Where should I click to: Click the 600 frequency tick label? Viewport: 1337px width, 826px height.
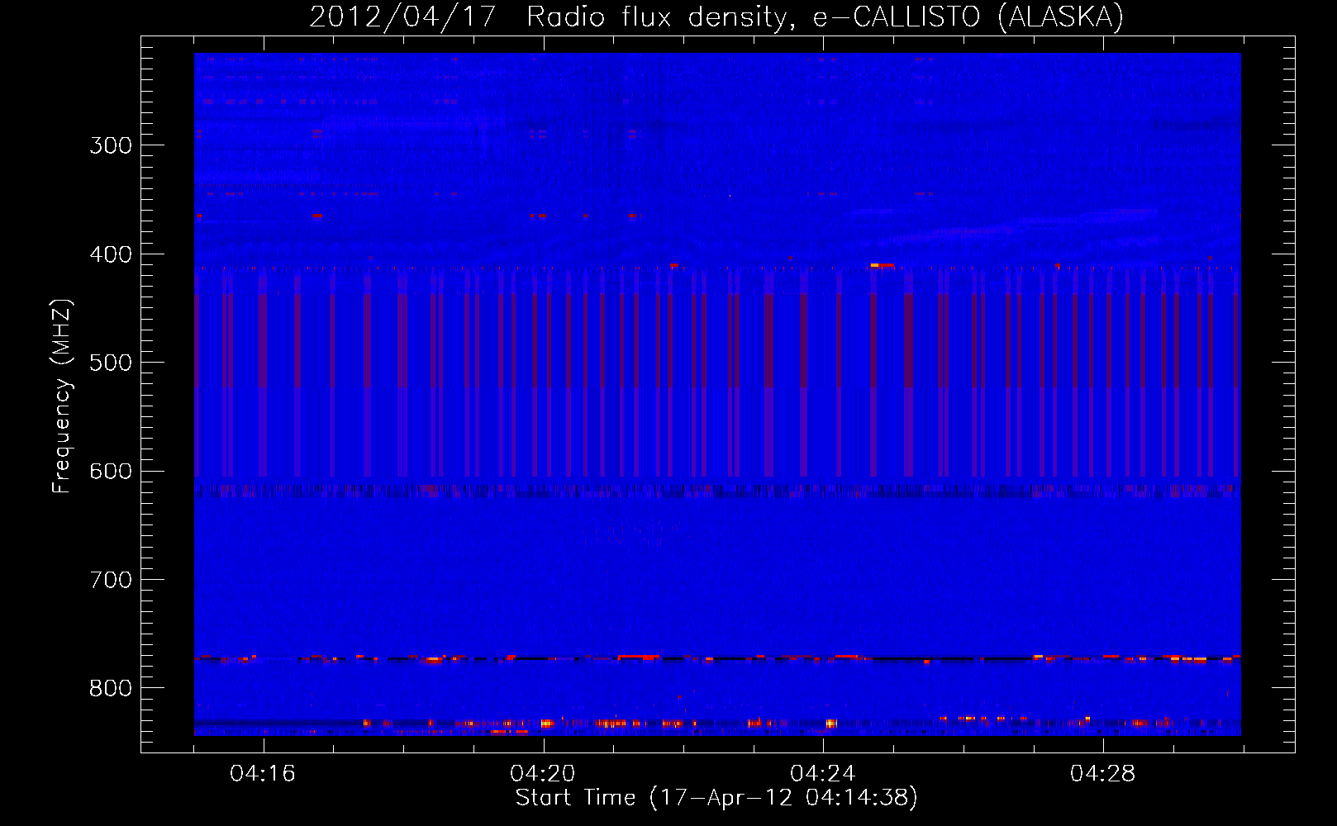[x=111, y=472]
